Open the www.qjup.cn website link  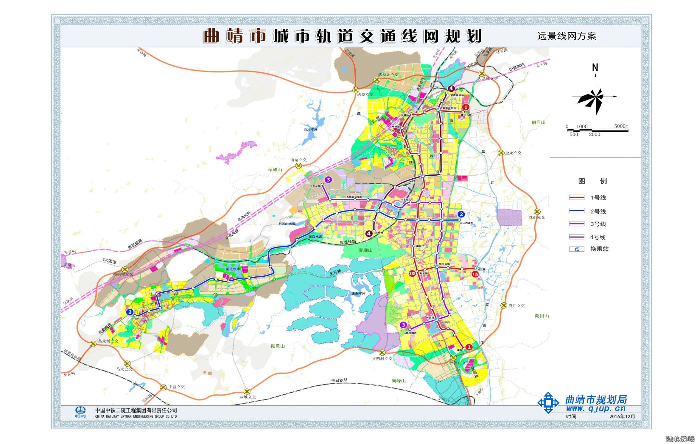596,409
